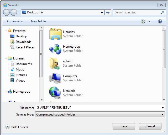Open recent locations dropdown beside navigation arrows
The image size is (168, 135).
click(19, 13)
